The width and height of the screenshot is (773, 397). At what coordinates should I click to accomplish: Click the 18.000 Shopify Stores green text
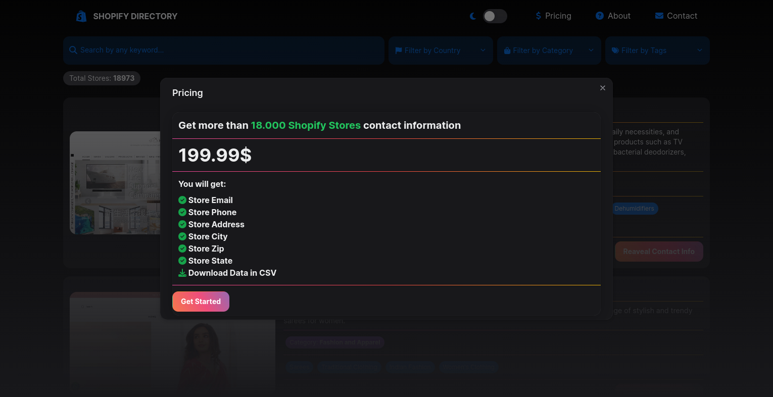point(306,125)
